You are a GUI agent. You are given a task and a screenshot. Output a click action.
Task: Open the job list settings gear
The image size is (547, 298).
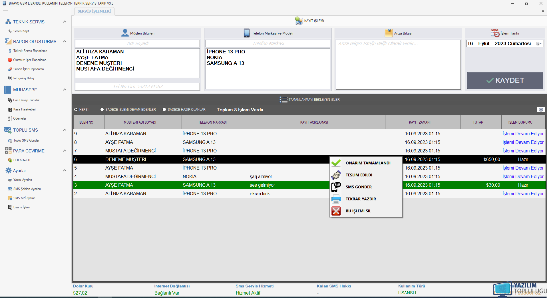tap(541, 110)
